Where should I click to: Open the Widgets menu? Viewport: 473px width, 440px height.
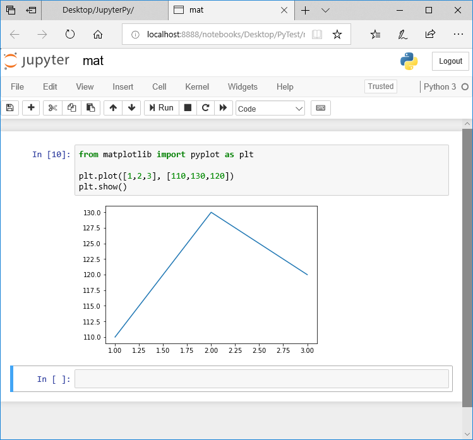(x=242, y=87)
